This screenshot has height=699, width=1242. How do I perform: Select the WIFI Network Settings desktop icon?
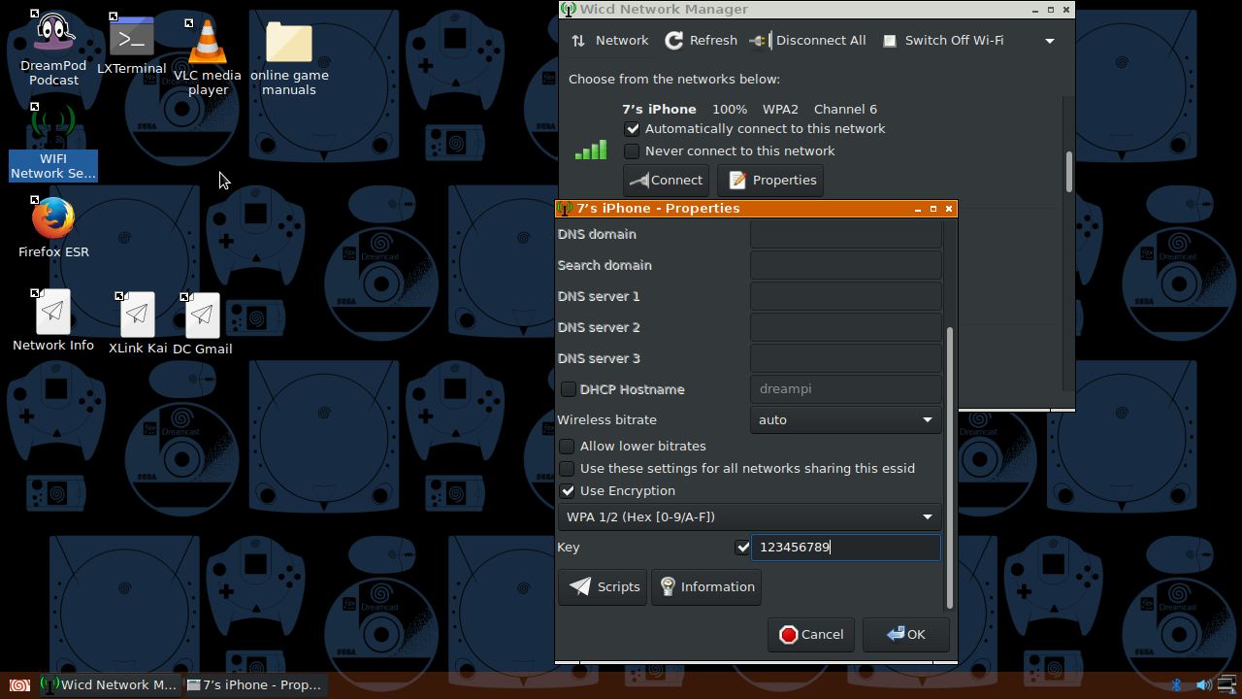[x=53, y=142]
